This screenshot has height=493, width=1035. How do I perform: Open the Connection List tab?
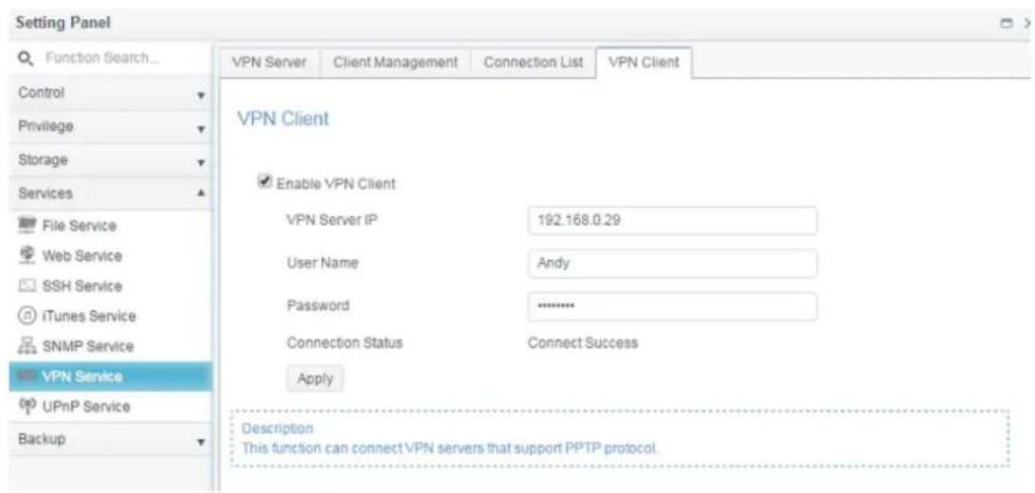[x=534, y=63]
